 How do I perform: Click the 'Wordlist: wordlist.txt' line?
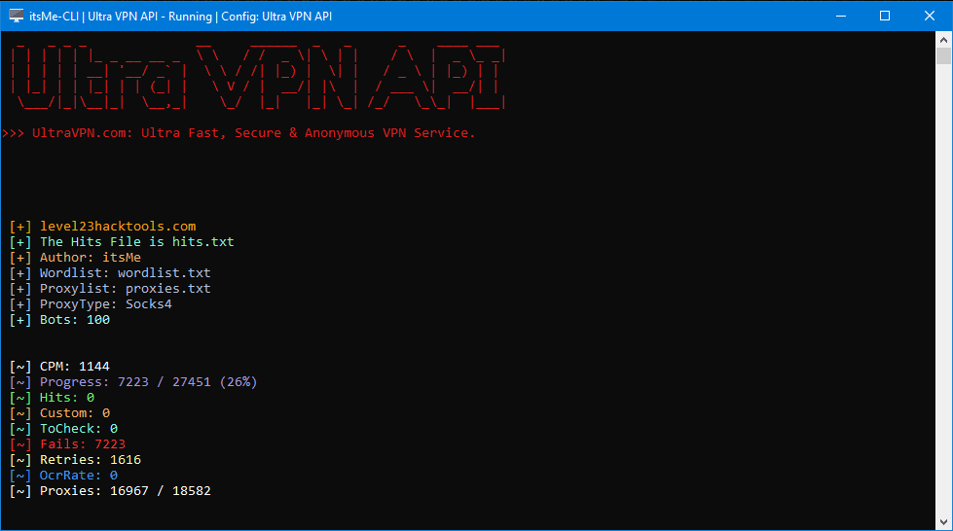[x=110, y=273]
